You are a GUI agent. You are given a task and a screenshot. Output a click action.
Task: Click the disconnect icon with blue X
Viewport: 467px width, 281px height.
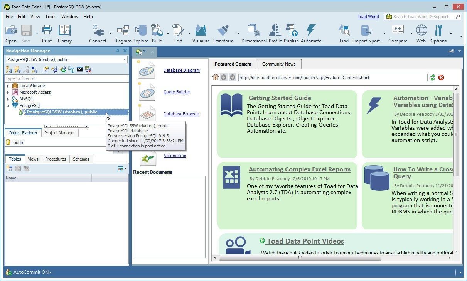[34, 69]
